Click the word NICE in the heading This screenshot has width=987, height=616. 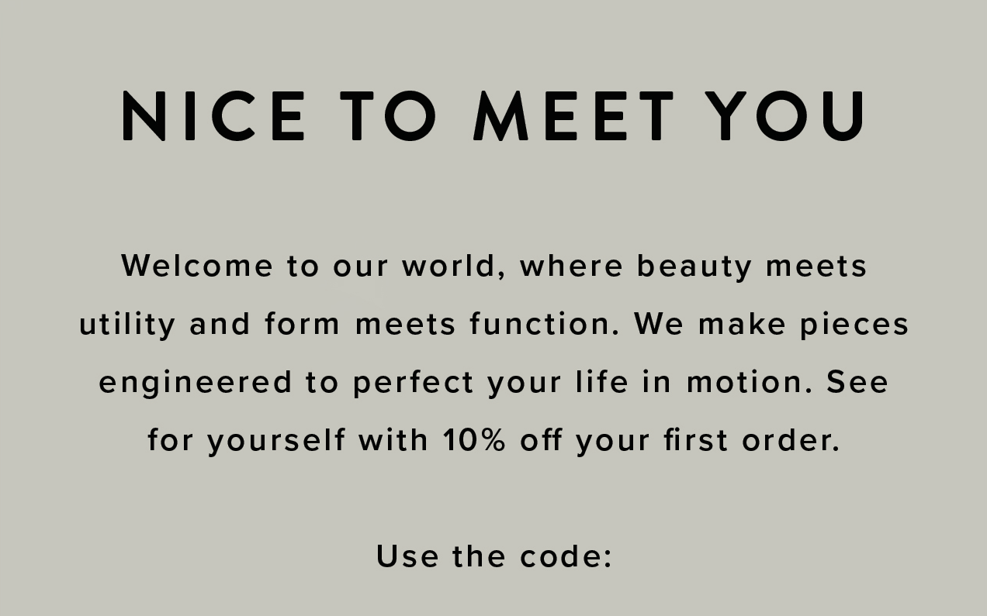pos(213,116)
